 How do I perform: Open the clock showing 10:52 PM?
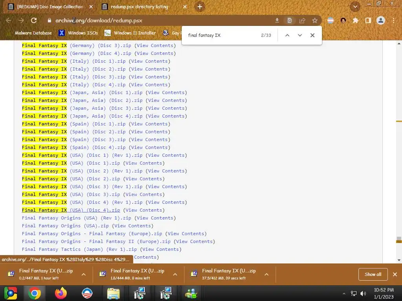[384, 293]
